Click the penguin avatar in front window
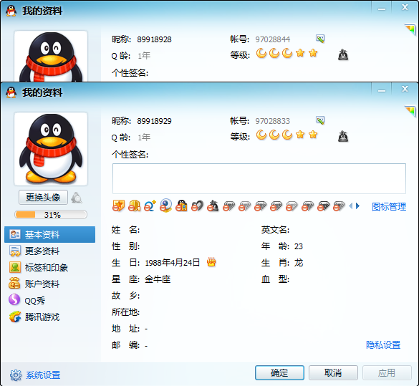 point(51,149)
